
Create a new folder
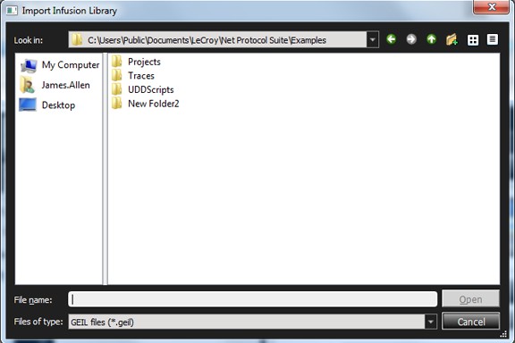click(452, 39)
